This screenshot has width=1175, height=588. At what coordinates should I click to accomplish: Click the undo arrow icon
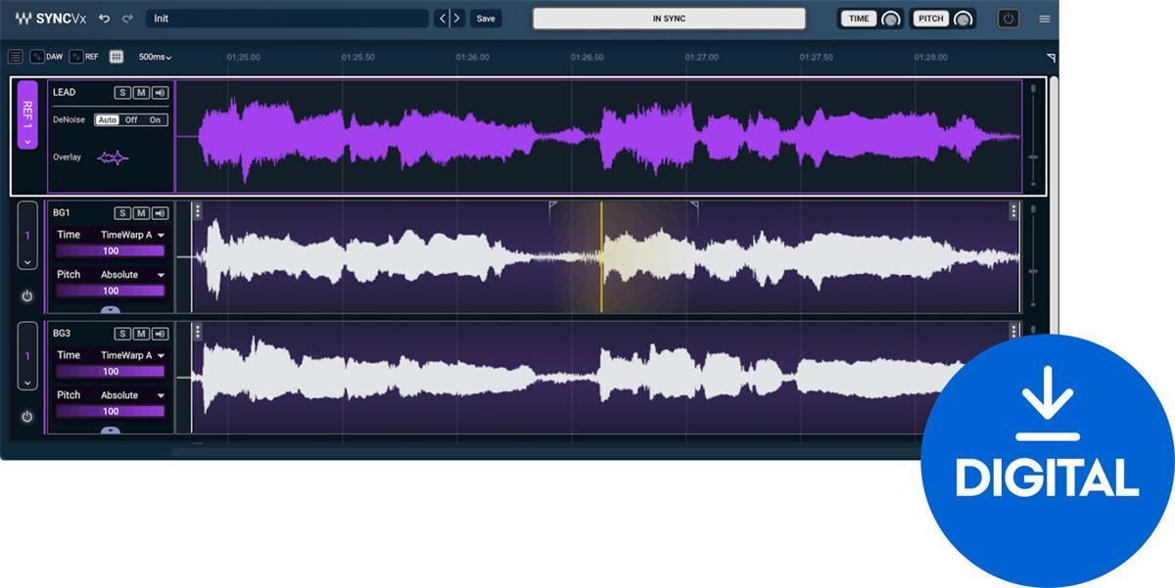(x=105, y=19)
